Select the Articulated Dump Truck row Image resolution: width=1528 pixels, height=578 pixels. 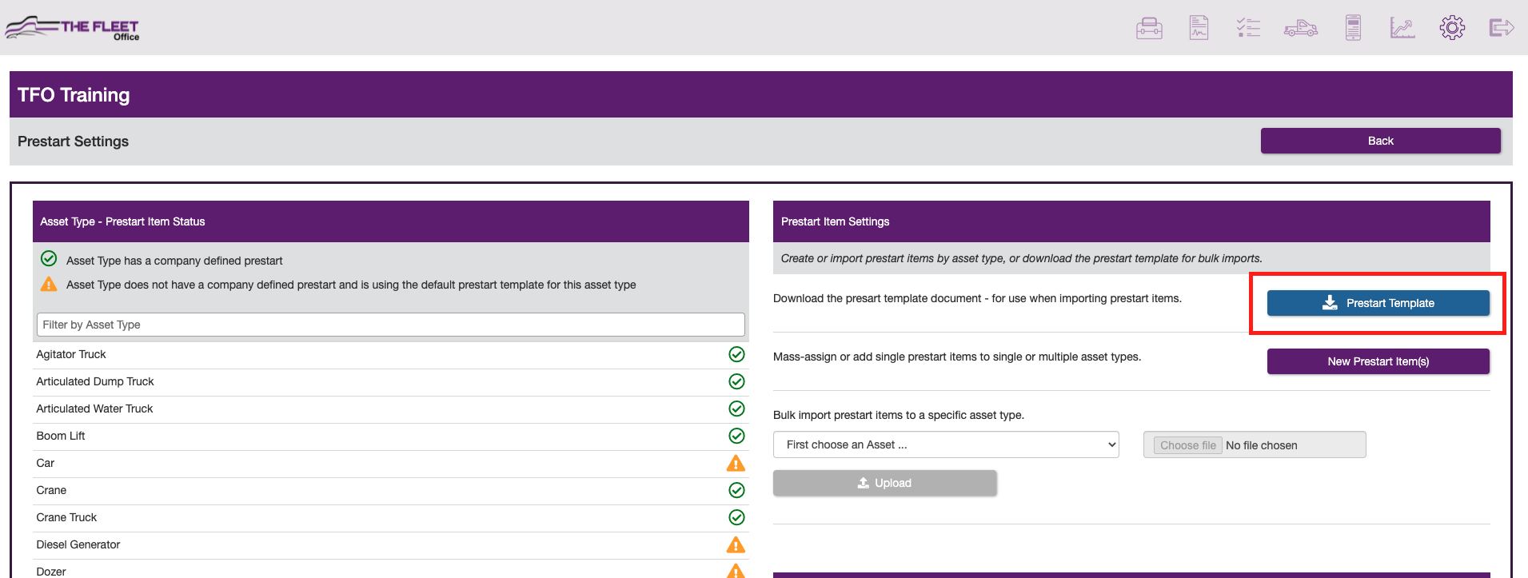[x=390, y=381]
